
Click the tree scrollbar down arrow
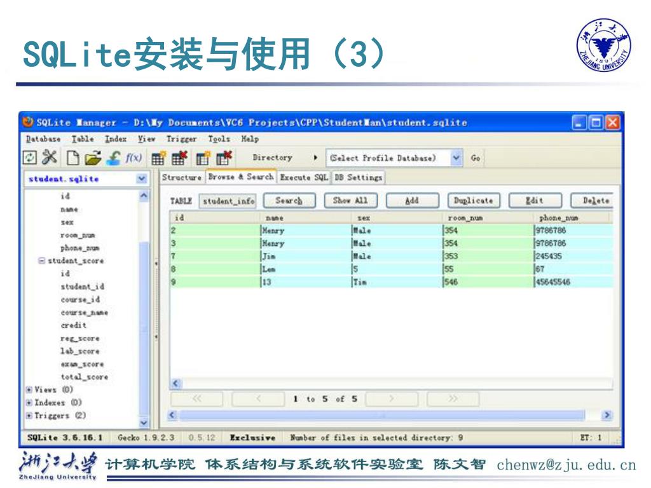tap(144, 423)
